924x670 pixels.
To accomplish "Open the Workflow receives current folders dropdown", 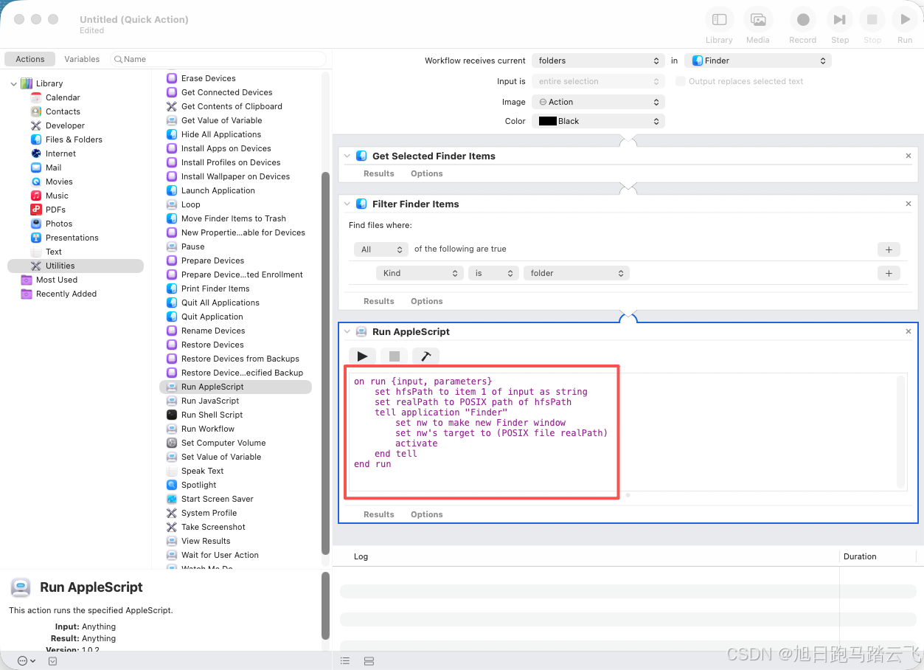I will click(598, 61).
